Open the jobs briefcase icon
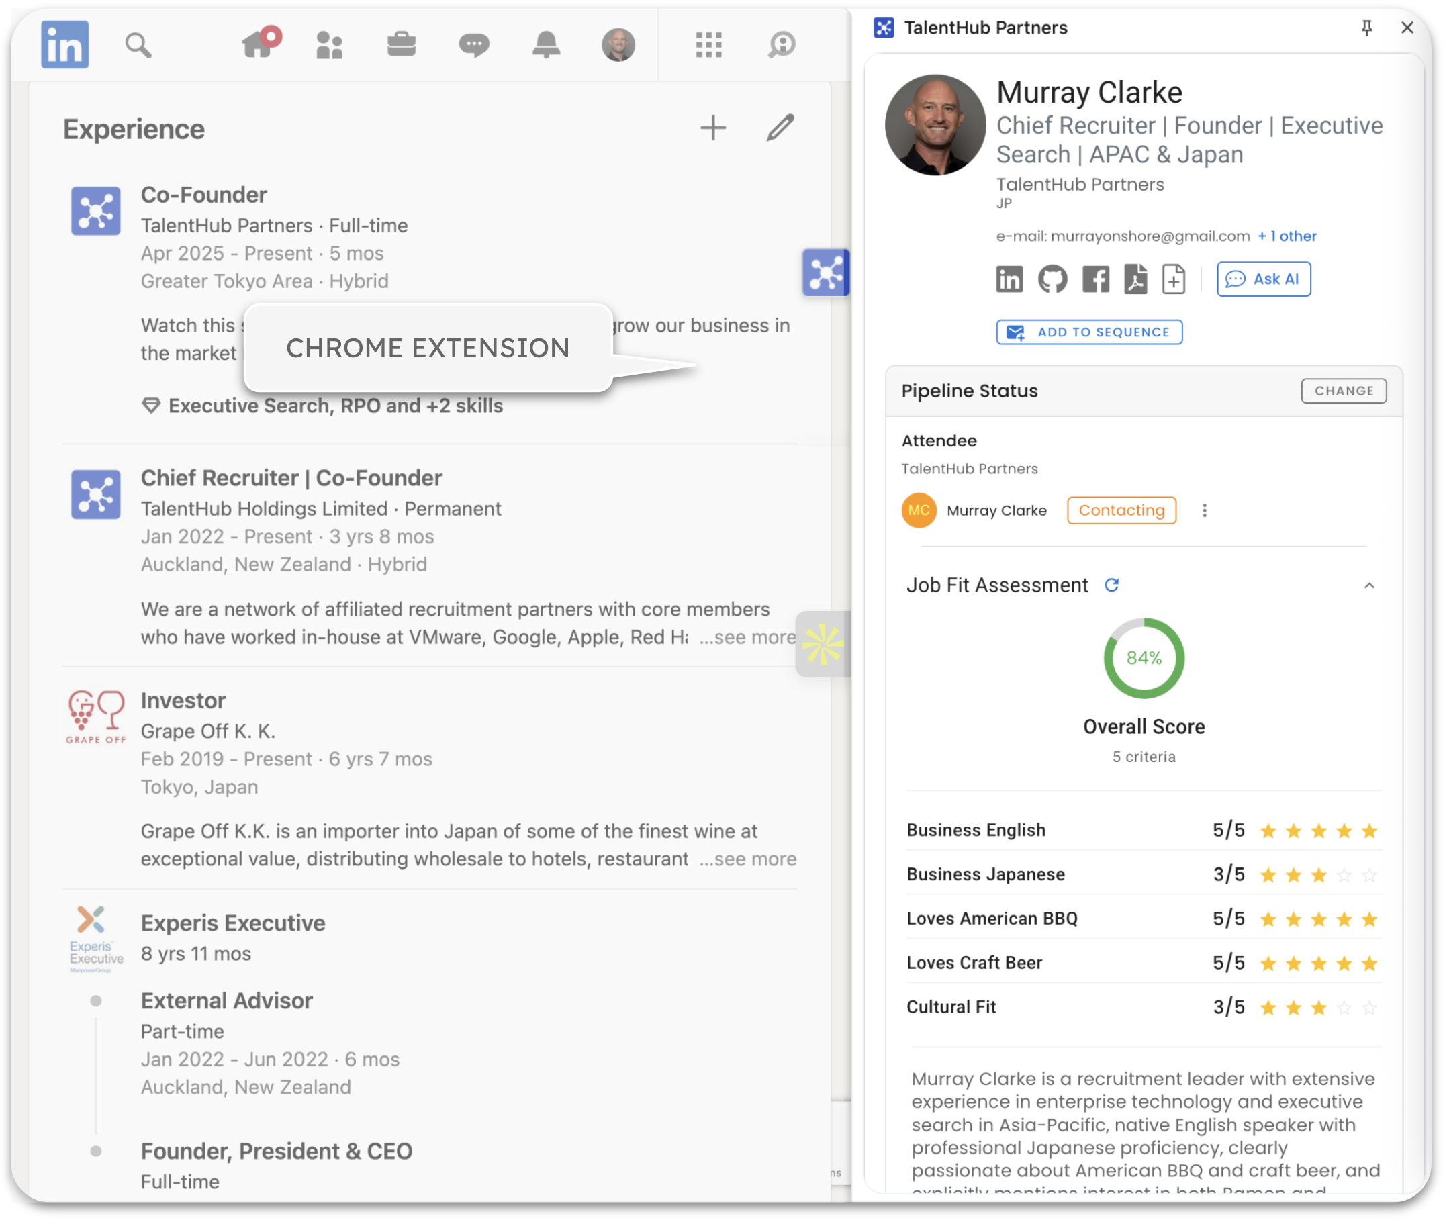Image resolution: width=1445 pixels, height=1222 pixels. coord(401,46)
